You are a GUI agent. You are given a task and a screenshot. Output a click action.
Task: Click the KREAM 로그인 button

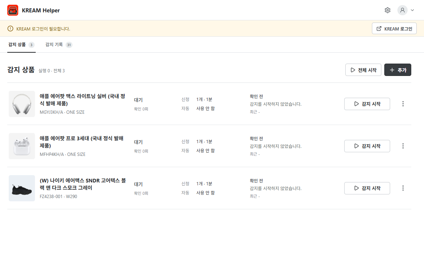[394, 29]
